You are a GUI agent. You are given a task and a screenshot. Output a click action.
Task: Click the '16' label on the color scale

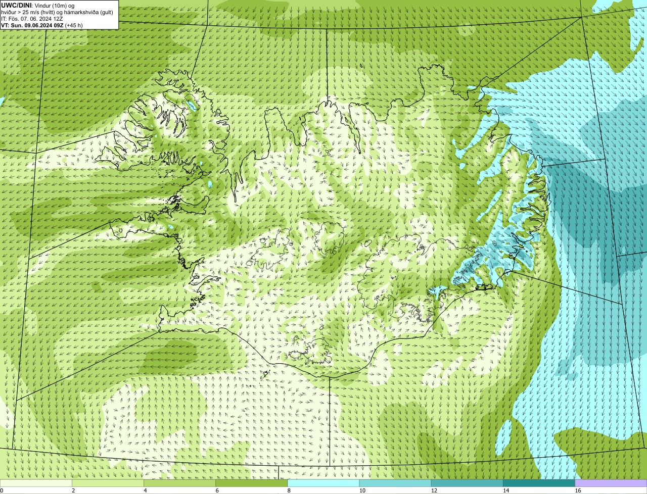point(578,490)
